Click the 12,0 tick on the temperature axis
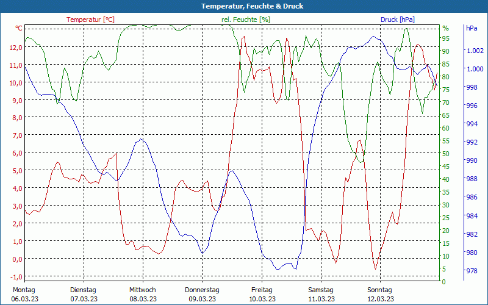This screenshot has height=305, width=488. click(16, 47)
